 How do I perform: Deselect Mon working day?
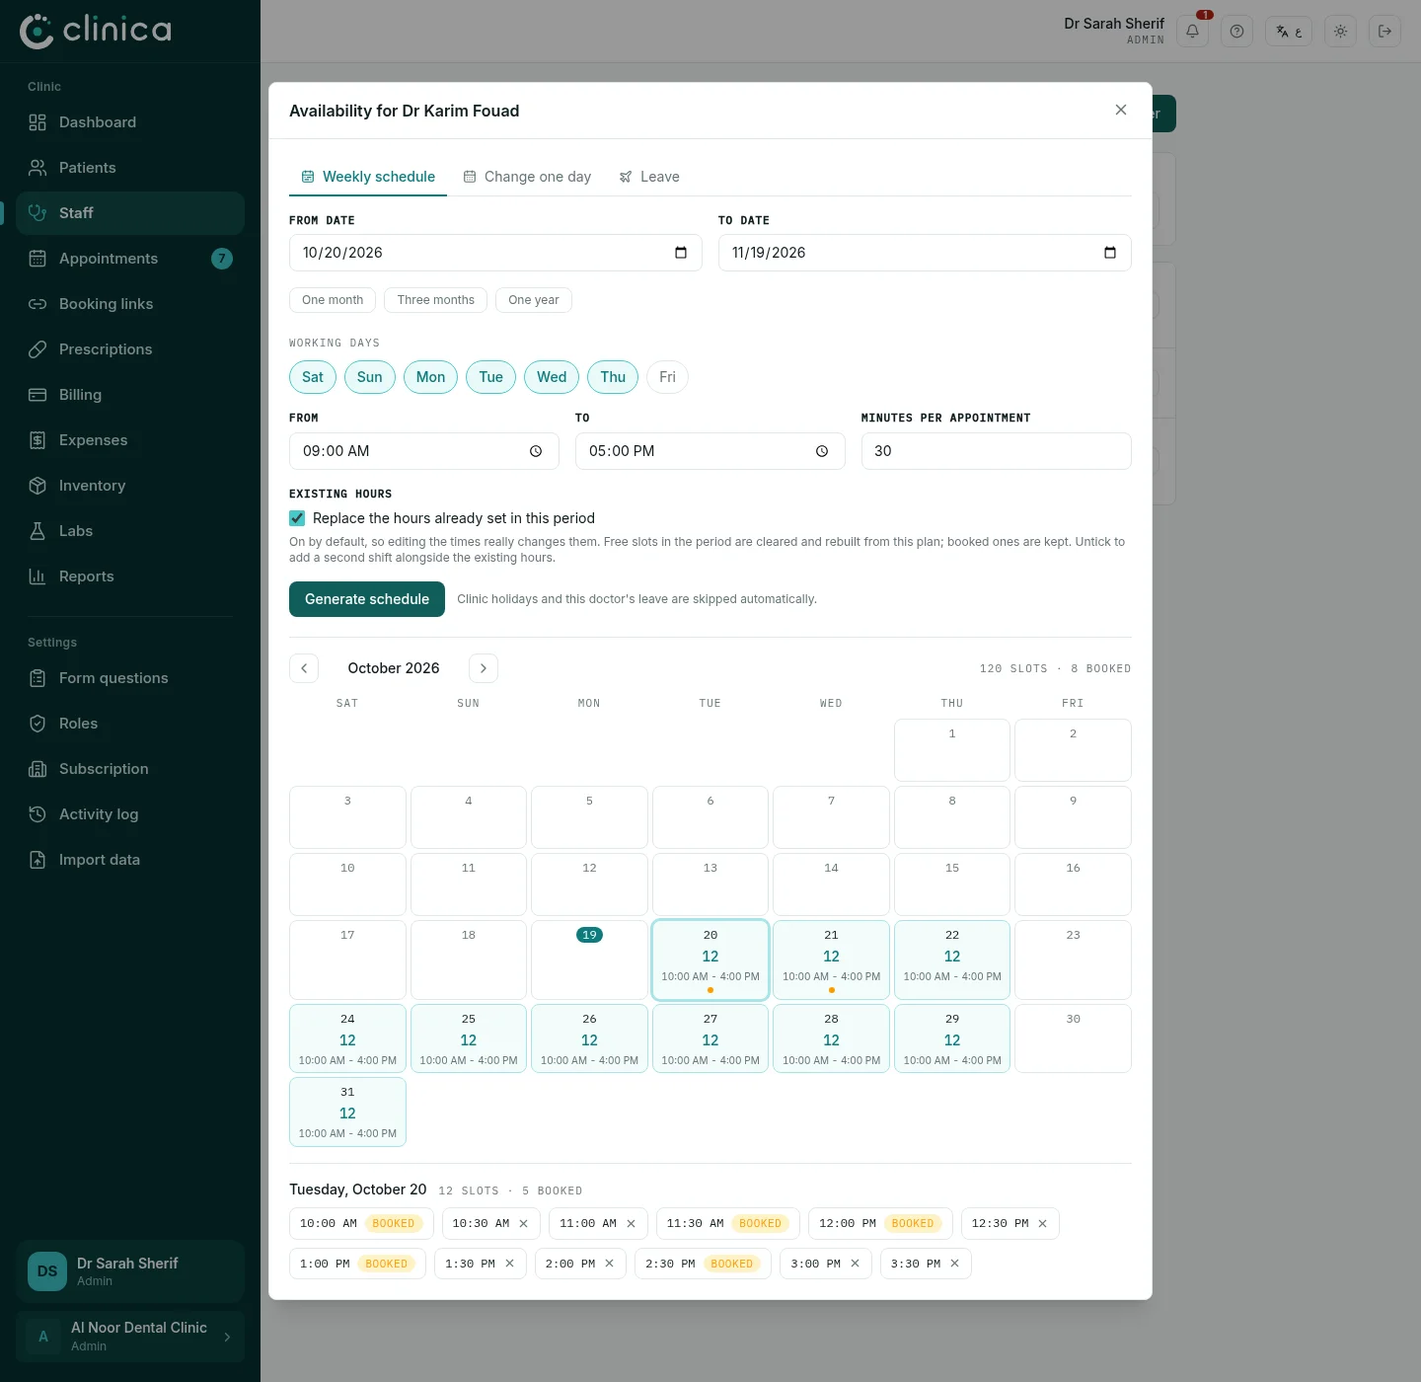430,377
